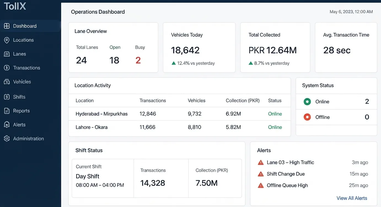381x207 pixels.
Task: Click the PKR 12.64M Total Collected value
Action: [273, 50]
